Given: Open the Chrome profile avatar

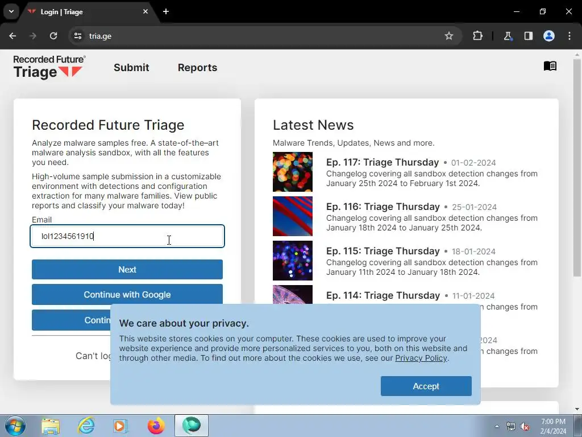Looking at the screenshot, I should click(x=548, y=36).
